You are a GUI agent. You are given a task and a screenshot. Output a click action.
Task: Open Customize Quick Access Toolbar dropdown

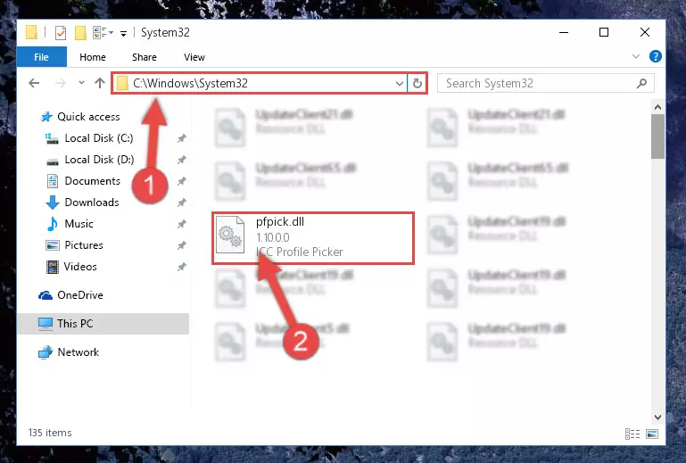tap(123, 34)
